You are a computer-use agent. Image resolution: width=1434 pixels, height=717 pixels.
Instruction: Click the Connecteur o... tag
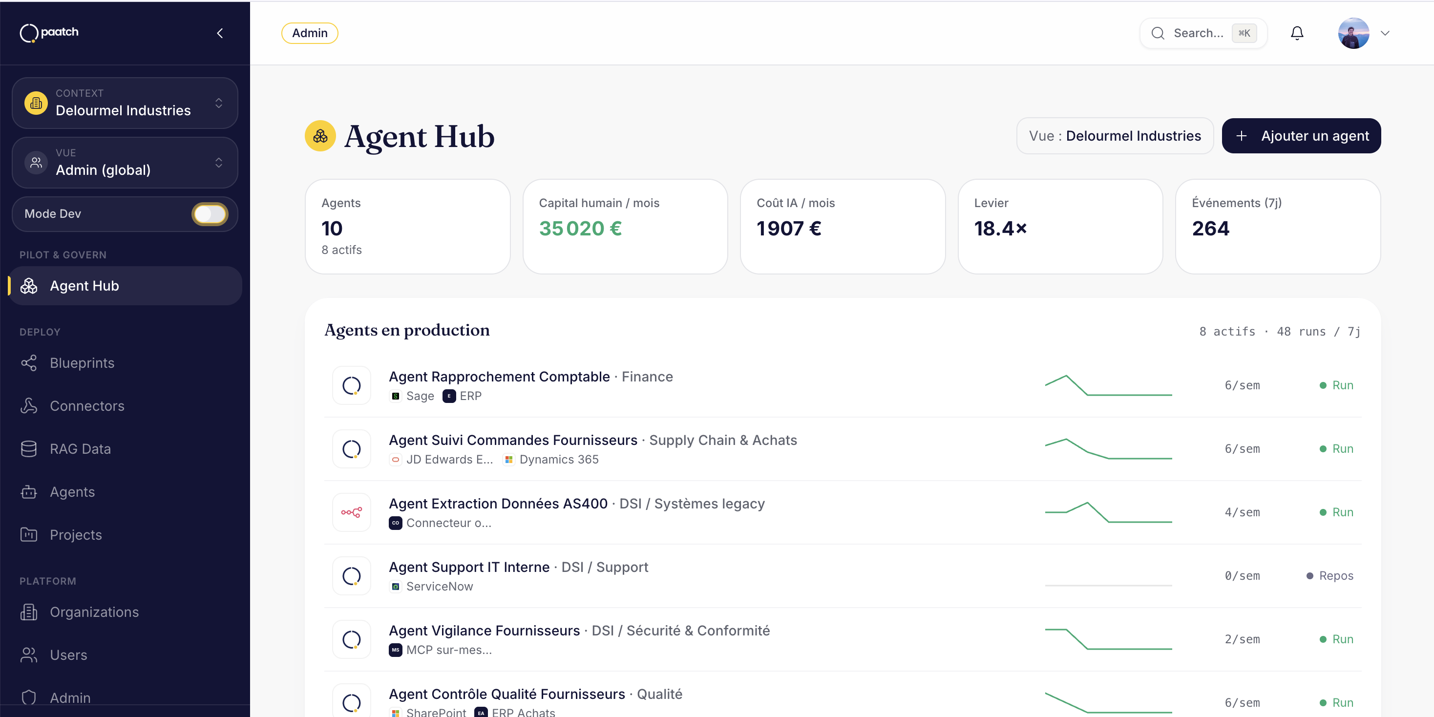441,523
